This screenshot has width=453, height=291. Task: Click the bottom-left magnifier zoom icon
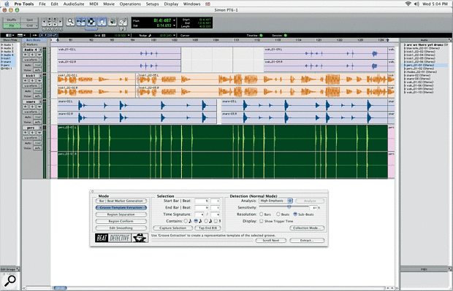[x=9, y=281]
